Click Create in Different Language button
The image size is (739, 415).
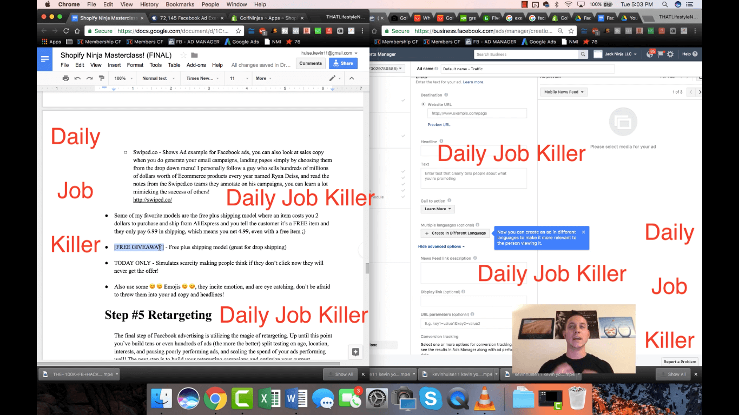456,233
